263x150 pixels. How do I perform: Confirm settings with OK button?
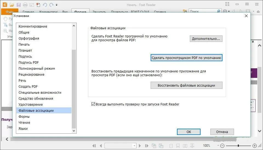(189, 132)
